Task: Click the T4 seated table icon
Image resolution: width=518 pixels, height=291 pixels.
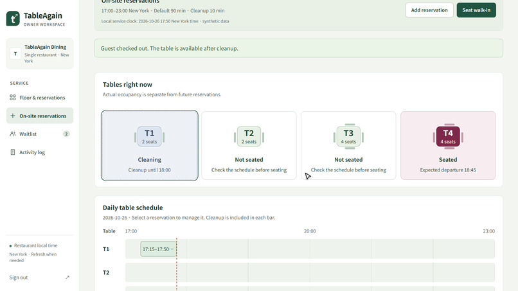Action: point(448,136)
